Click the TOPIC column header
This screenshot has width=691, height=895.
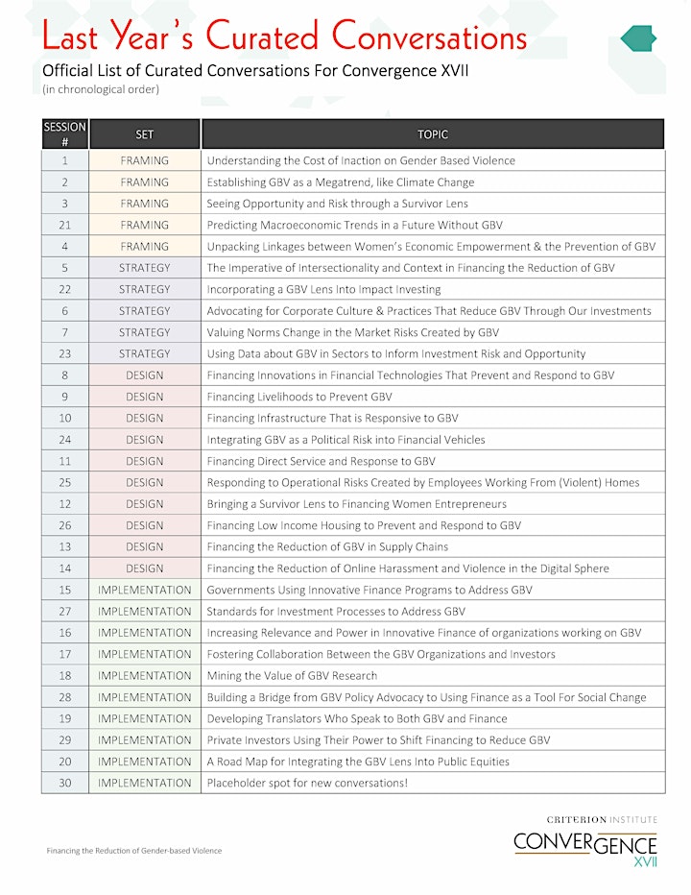click(433, 134)
